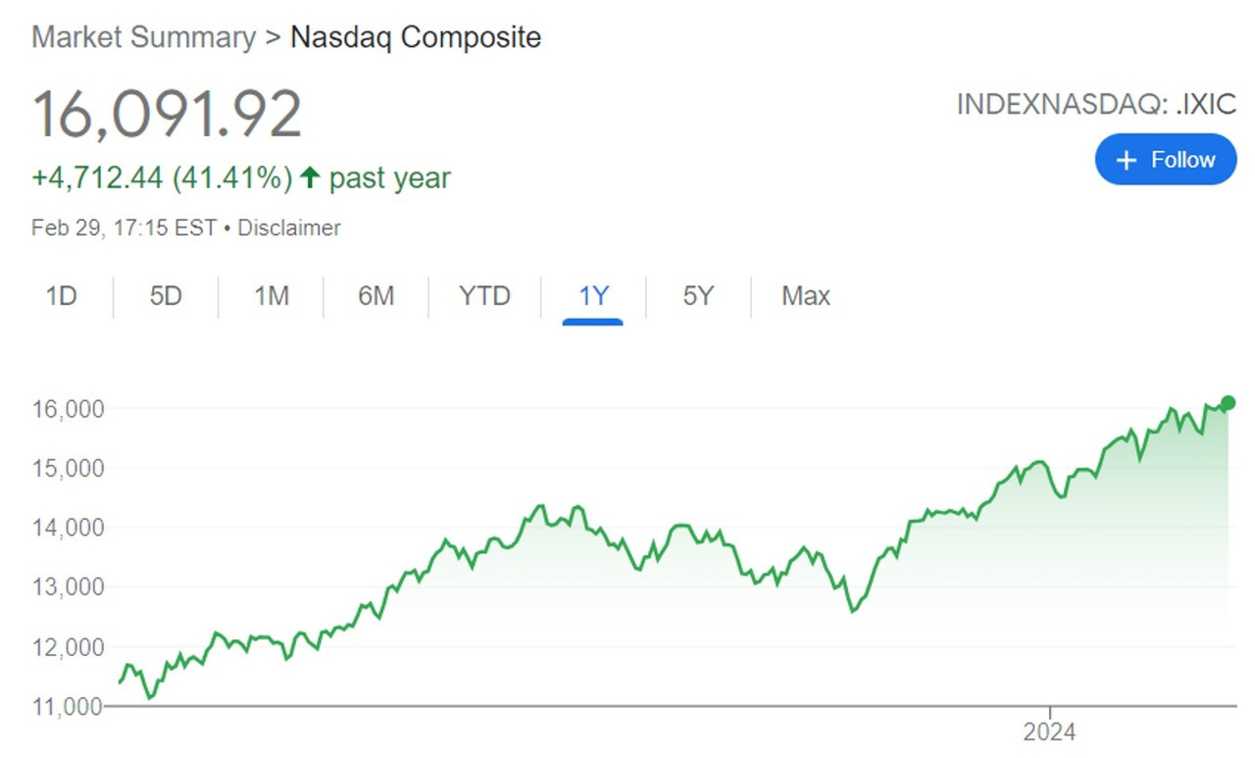Click the 16,000 y-axis label
Image resolution: width=1255 pixels, height=758 pixels.
(69, 409)
